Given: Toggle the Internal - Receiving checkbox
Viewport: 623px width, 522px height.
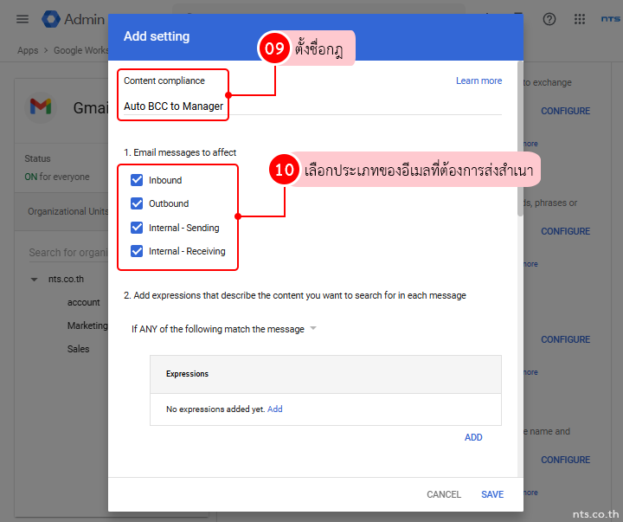Looking at the screenshot, I should (136, 251).
